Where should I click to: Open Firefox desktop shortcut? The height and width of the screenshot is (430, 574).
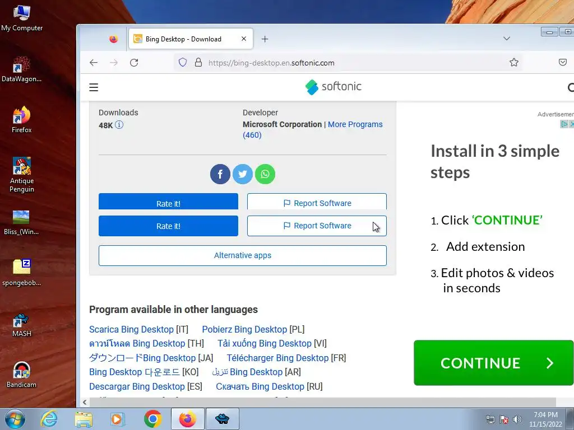click(22, 120)
